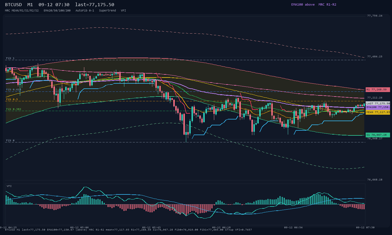Click the 'Fib 0.382' level label
392x235 pixels.
click(14, 109)
